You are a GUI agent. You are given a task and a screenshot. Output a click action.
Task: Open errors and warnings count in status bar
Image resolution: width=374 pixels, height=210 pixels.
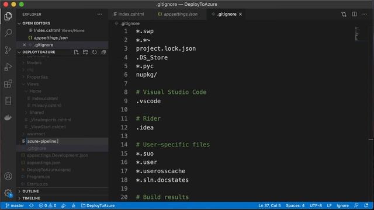(x=47, y=205)
